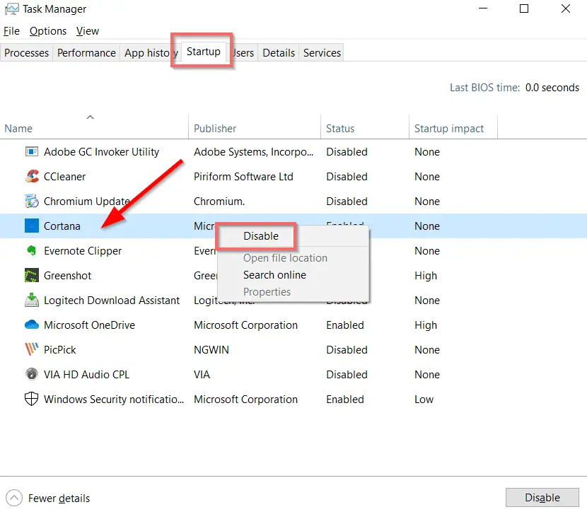Sort by the Name column header
The width and height of the screenshot is (587, 519).
point(94,128)
